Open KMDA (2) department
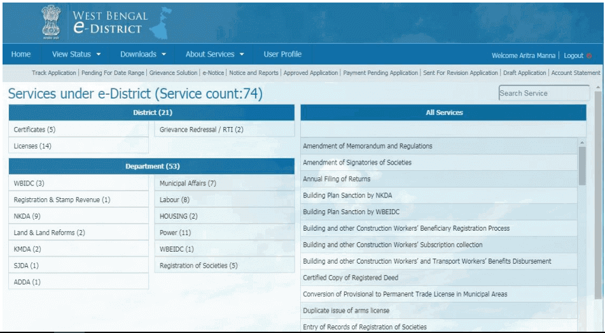The image size is (605, 333). tap(78, 249)
